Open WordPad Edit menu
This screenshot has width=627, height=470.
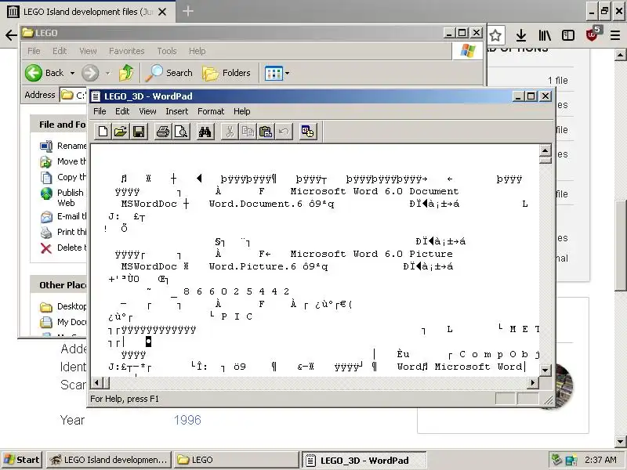coord(122,111)
